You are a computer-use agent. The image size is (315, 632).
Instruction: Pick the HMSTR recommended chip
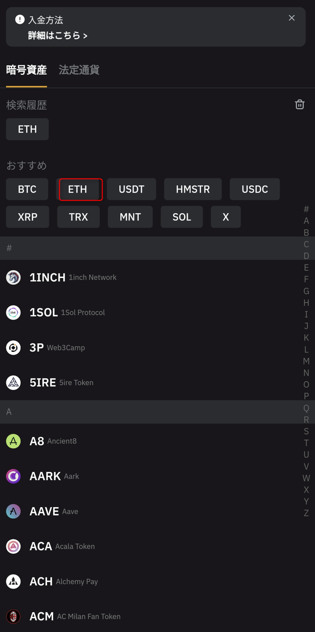[193, 189]
